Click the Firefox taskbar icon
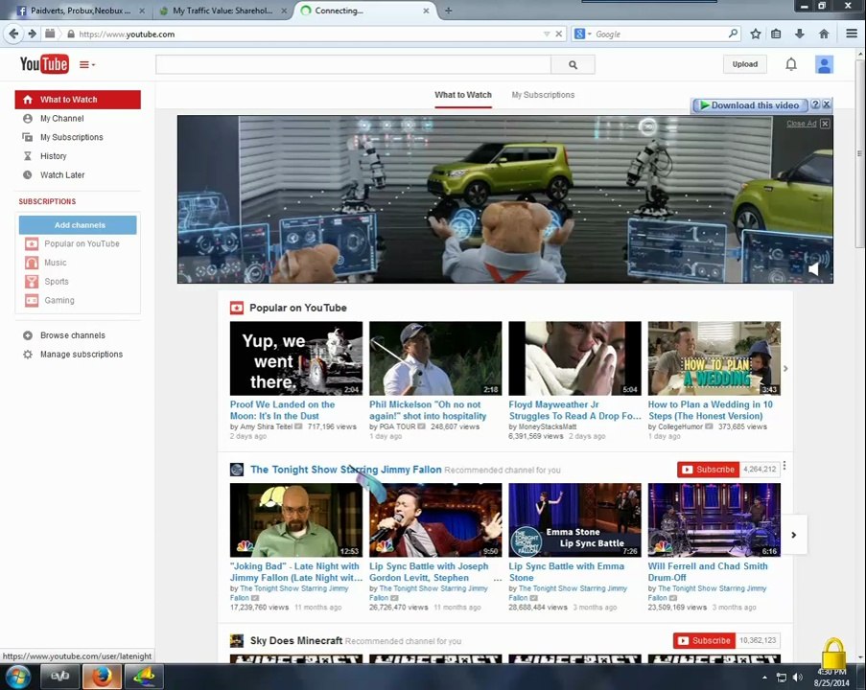866x690 pixels. (102, 677)
